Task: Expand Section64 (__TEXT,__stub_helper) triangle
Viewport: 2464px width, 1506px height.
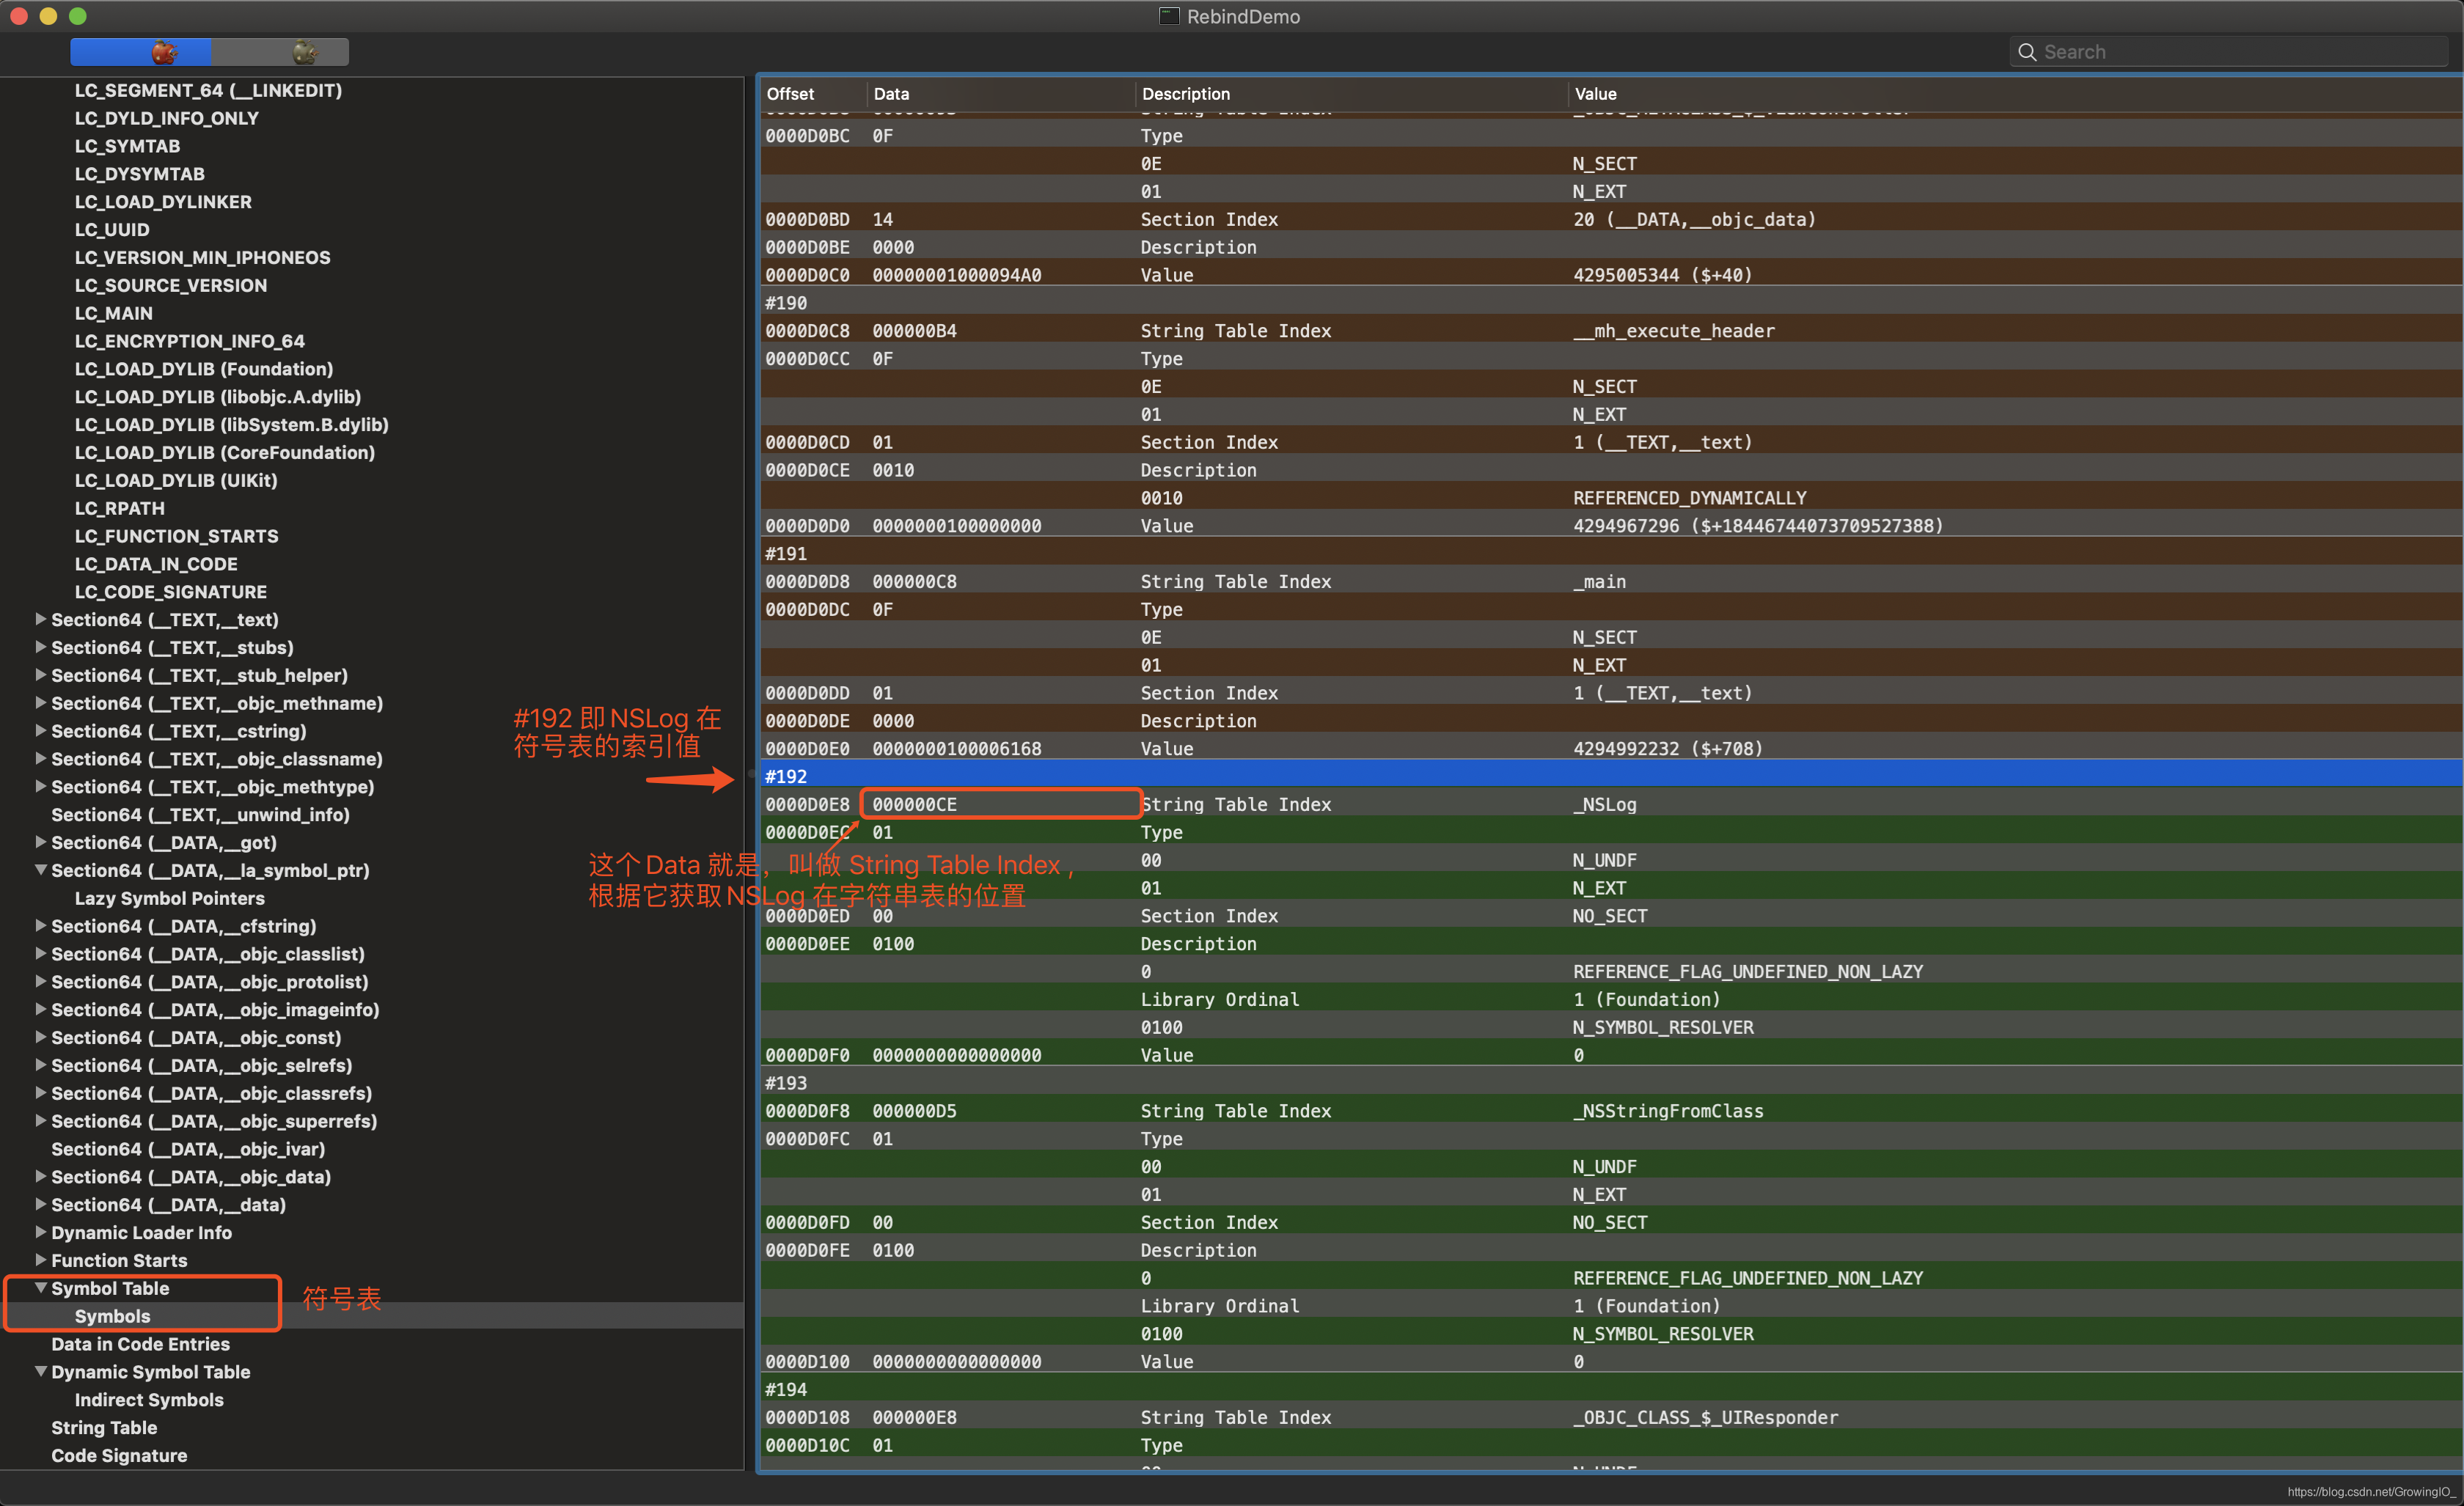Action: point(41,675)
